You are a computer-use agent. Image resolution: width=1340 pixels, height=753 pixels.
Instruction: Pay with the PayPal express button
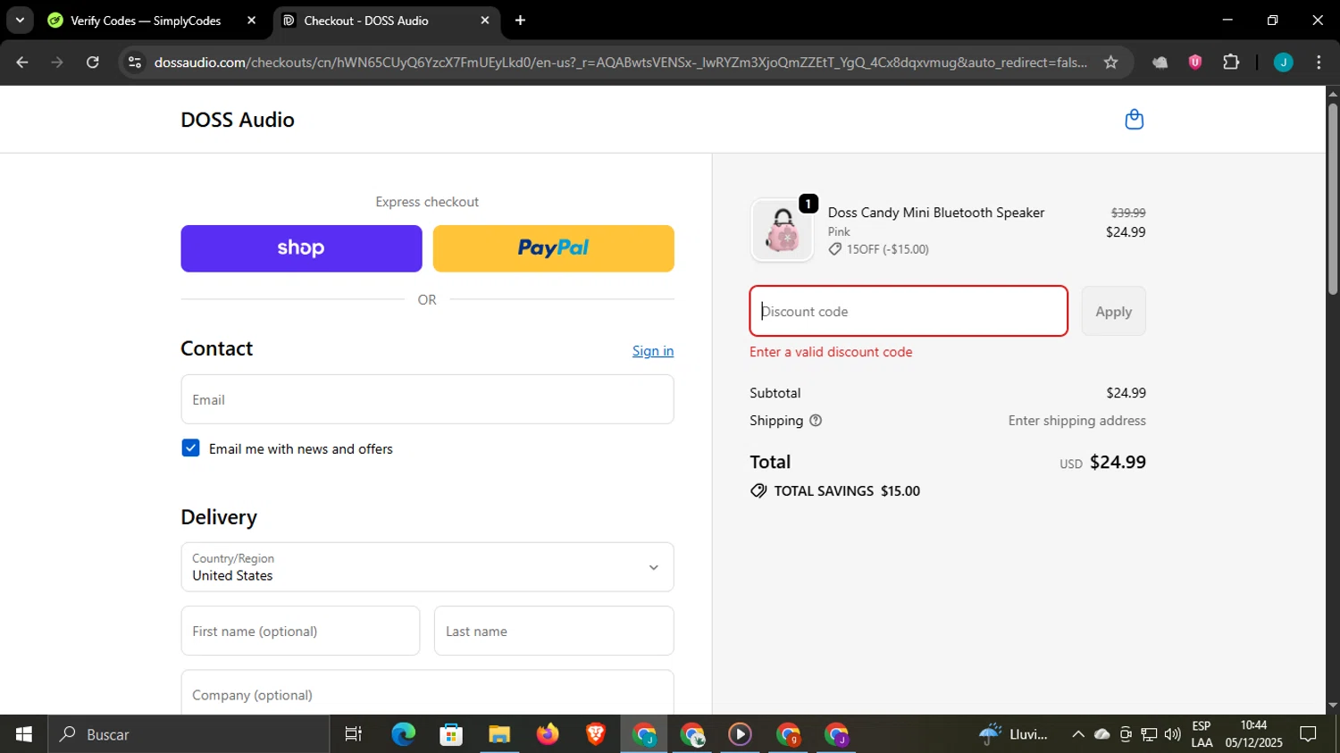pos(553,248)
